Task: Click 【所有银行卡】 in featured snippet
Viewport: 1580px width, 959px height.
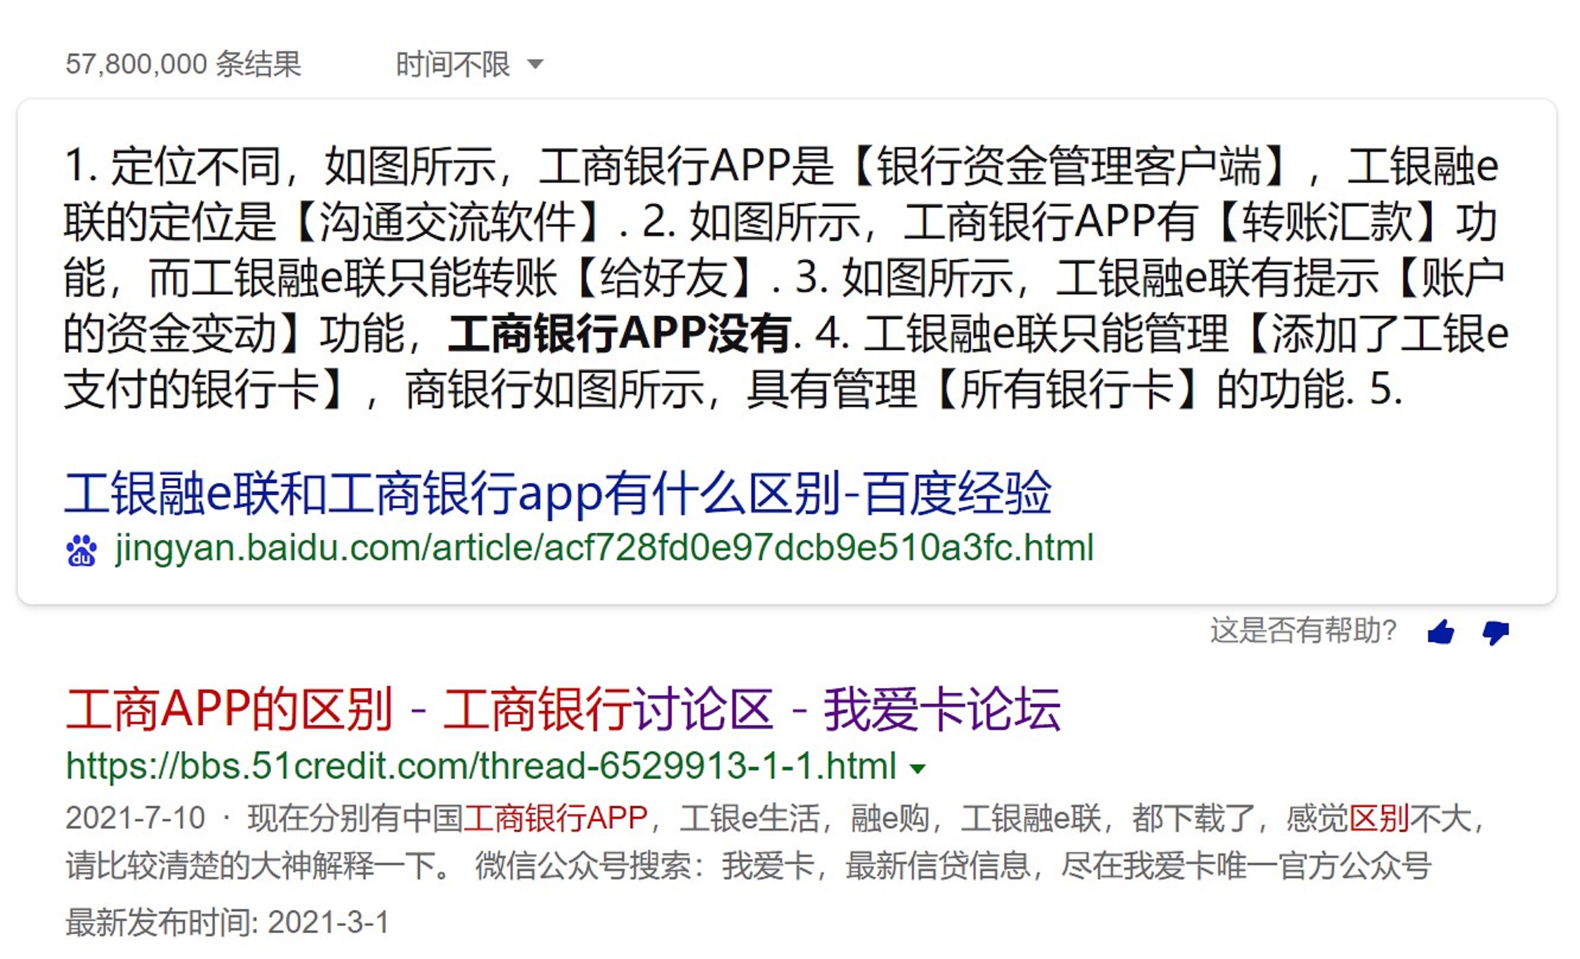Action: (x=1067, y=389)
